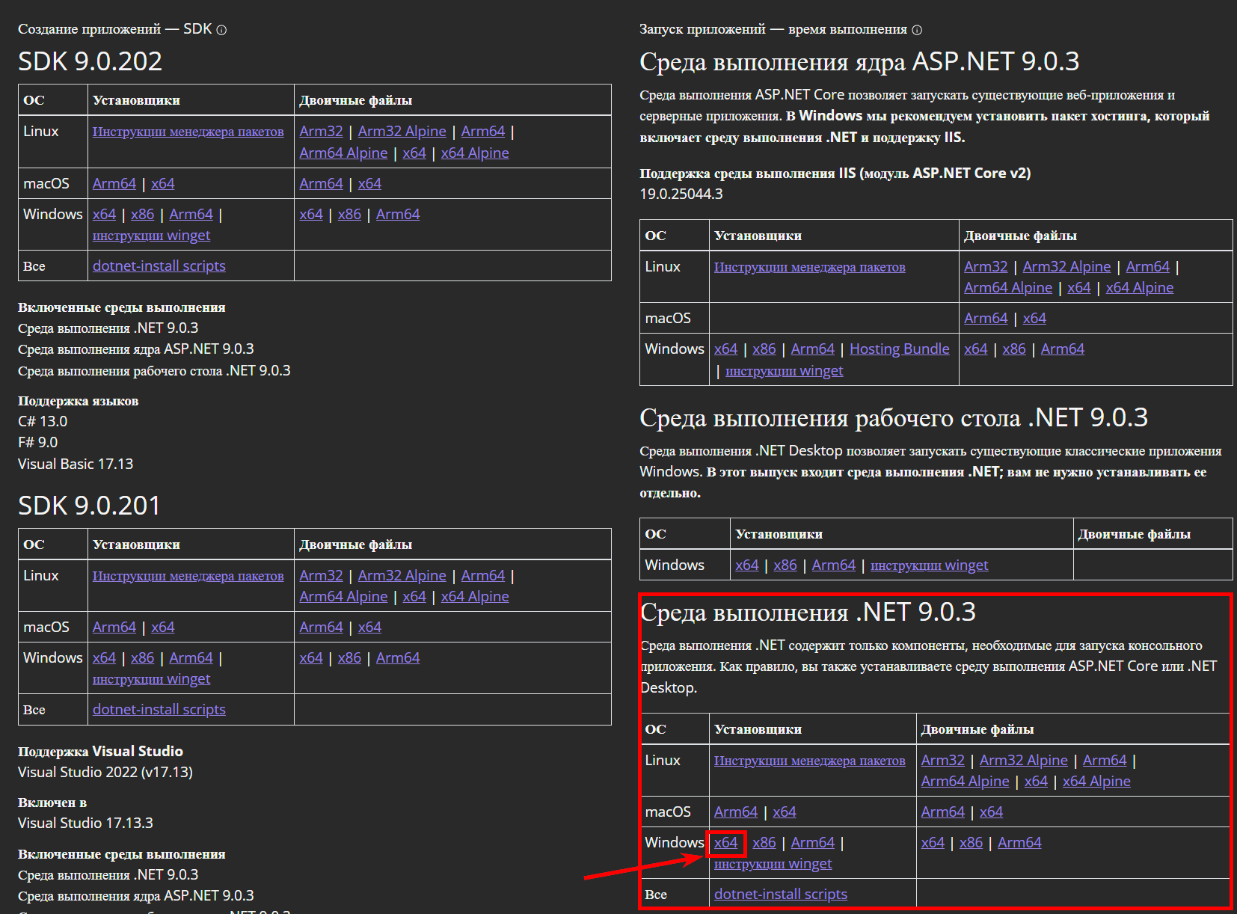Image resolution: width=1237 pixels, height=914 pixels.
Task: Click the info icon beside runtime heading
Action: point(917,30)
